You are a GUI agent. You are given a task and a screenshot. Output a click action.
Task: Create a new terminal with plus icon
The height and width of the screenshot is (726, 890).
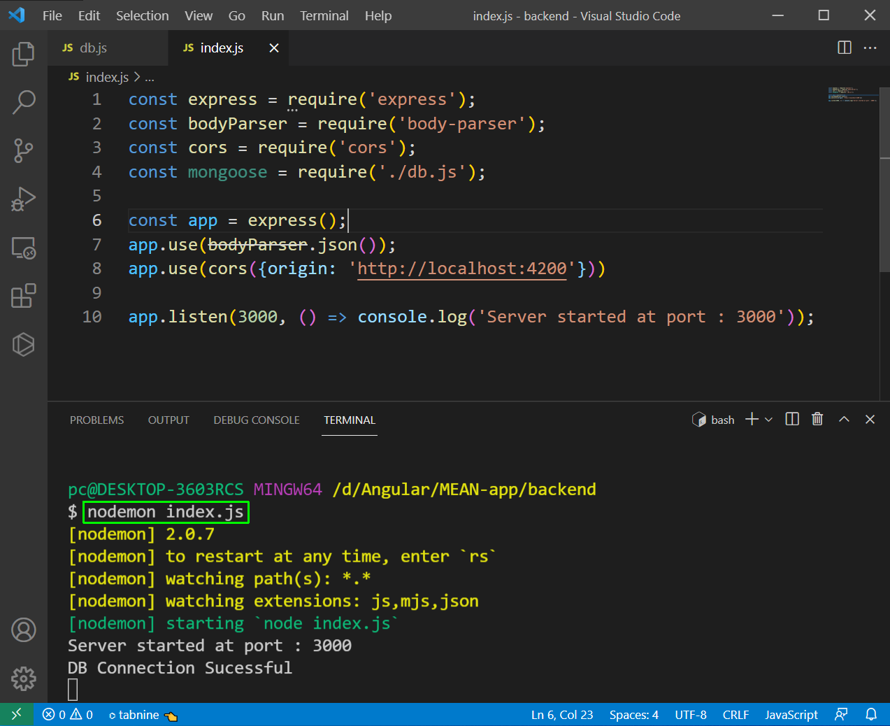pos(752,419)
